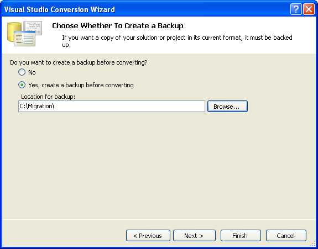This screenshot has width=318, height=249.
Task: Advance with the Next button
Action: click(194, 235)
